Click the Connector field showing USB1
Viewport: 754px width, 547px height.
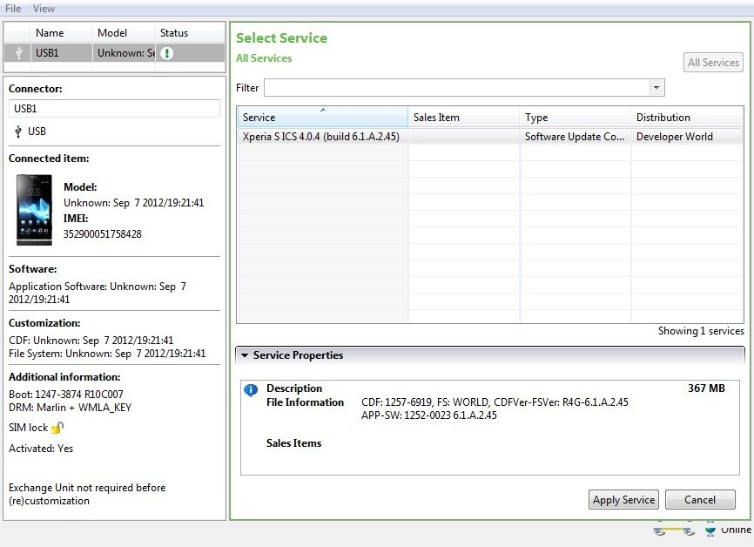(114, 109)
